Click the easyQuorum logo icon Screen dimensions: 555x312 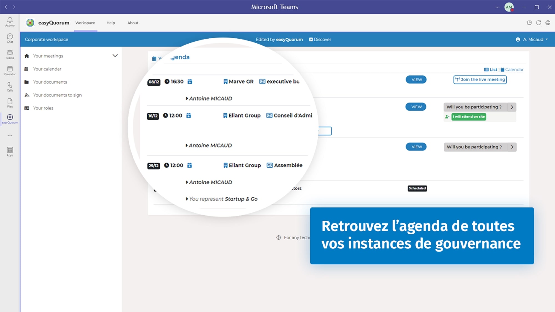pyautogui.click(x=30, y=23)
